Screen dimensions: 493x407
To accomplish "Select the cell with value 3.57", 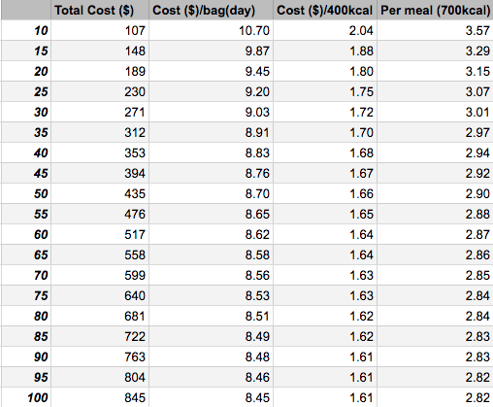I will (x=435, y=30).
